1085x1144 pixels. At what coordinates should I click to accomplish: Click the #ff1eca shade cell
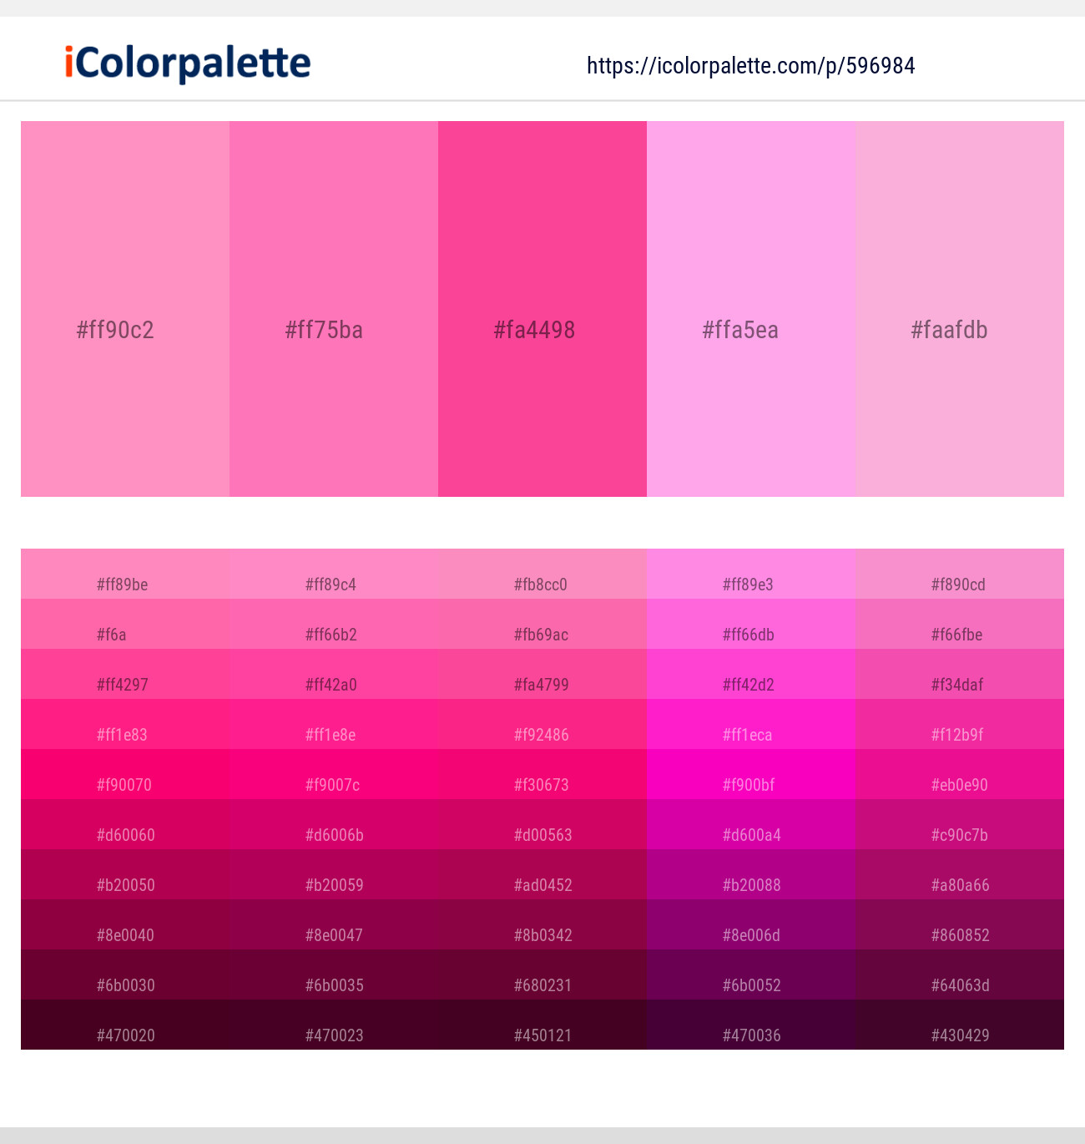coord(751,724)
